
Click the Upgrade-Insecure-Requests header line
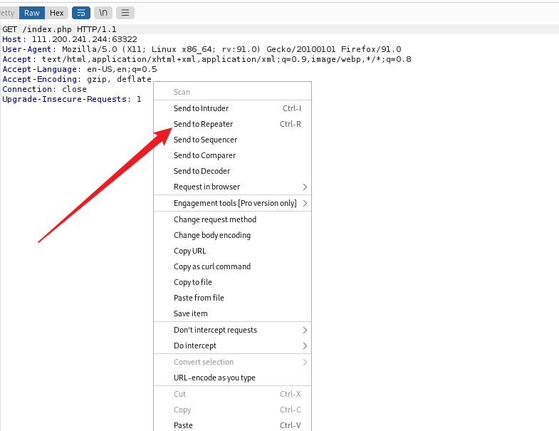coord(72,99)
